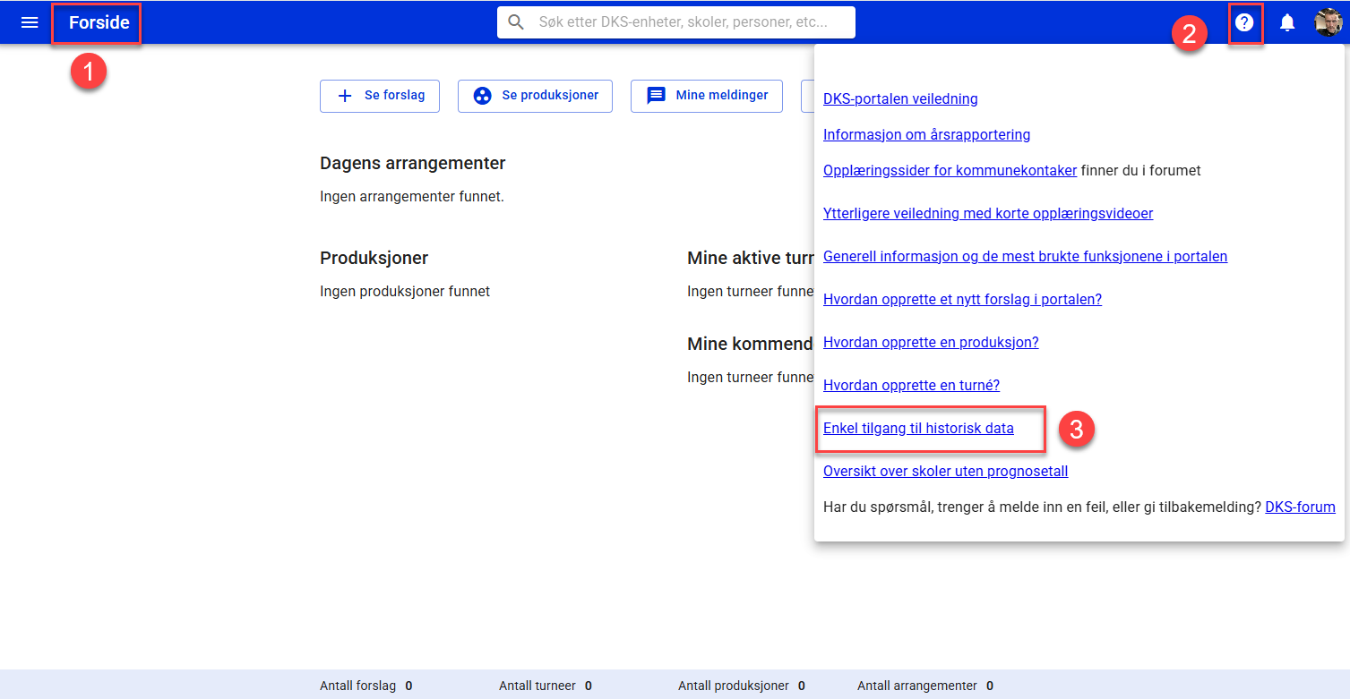Open the notifications bell
The height and width of the screenshot is (699, 1350).
click(1287, 22)
